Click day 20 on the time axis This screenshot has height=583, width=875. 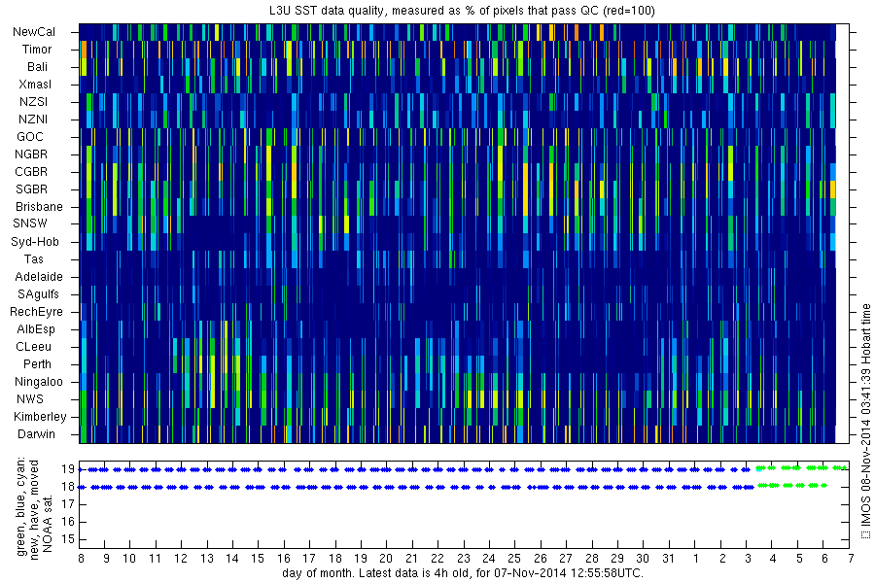point(386,558)
